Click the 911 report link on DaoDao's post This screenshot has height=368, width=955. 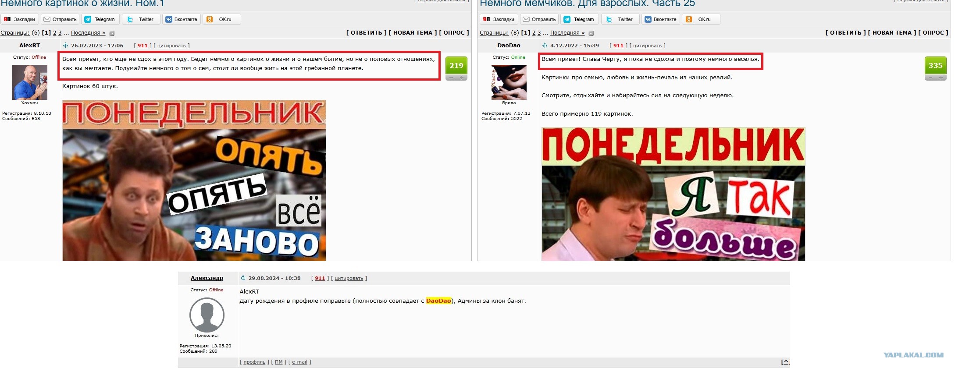tap(618, 46)
